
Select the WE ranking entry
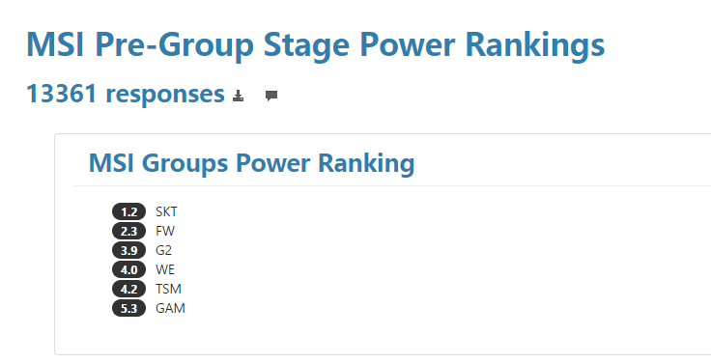(165, 269)
